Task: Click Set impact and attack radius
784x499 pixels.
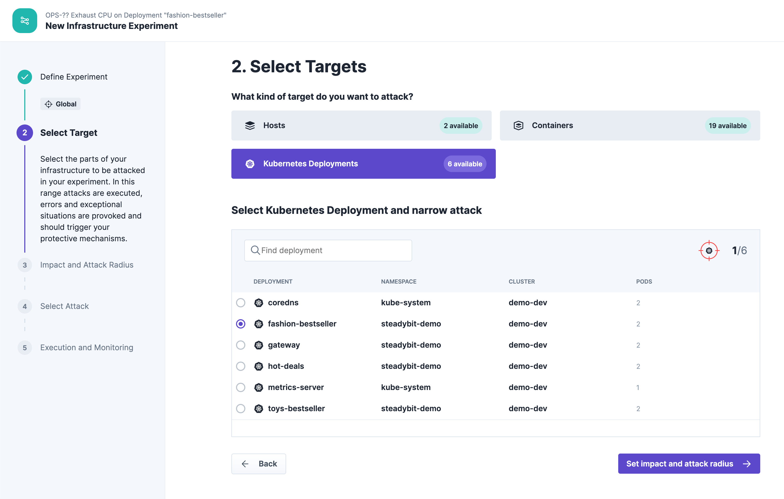Action: point(689,464)
